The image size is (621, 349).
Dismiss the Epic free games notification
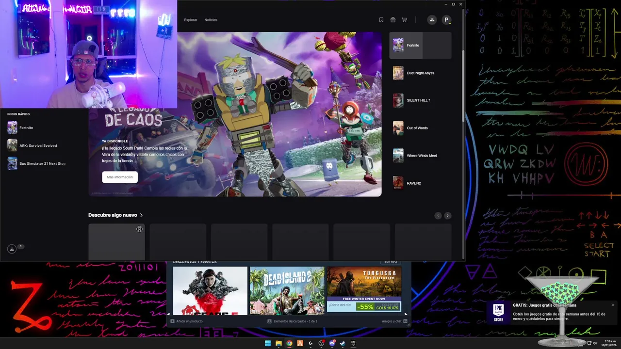(x=613, y=305)
